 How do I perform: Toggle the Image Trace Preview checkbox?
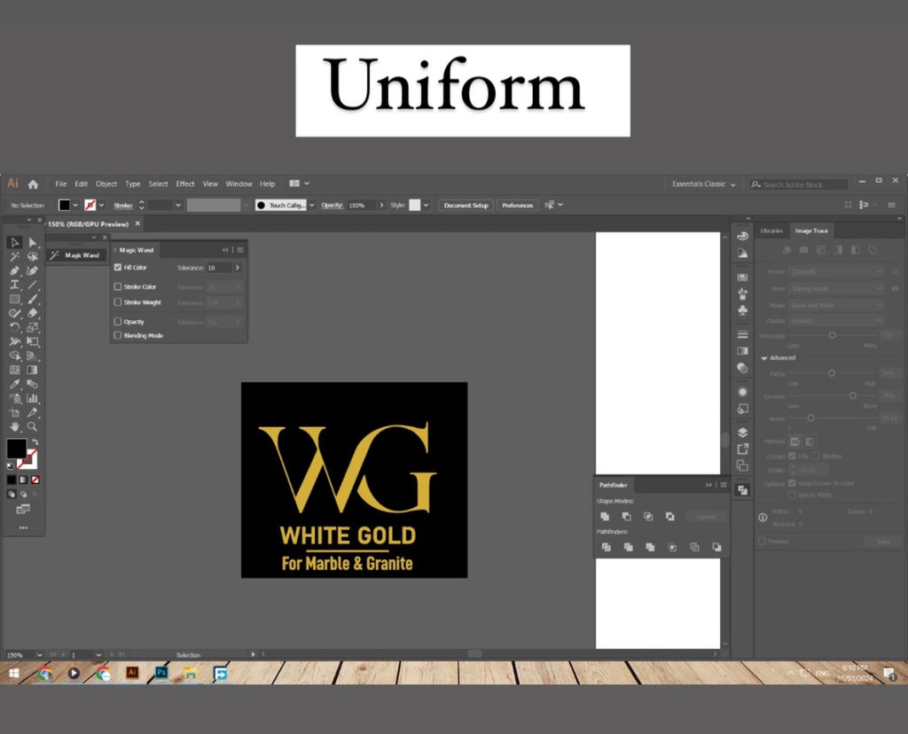click(762, 542)
